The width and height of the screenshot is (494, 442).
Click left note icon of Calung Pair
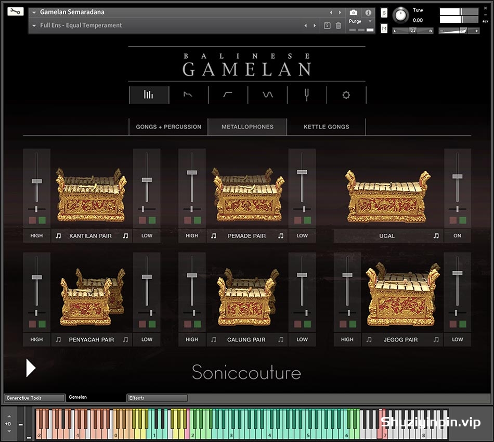tap(214, 339)
